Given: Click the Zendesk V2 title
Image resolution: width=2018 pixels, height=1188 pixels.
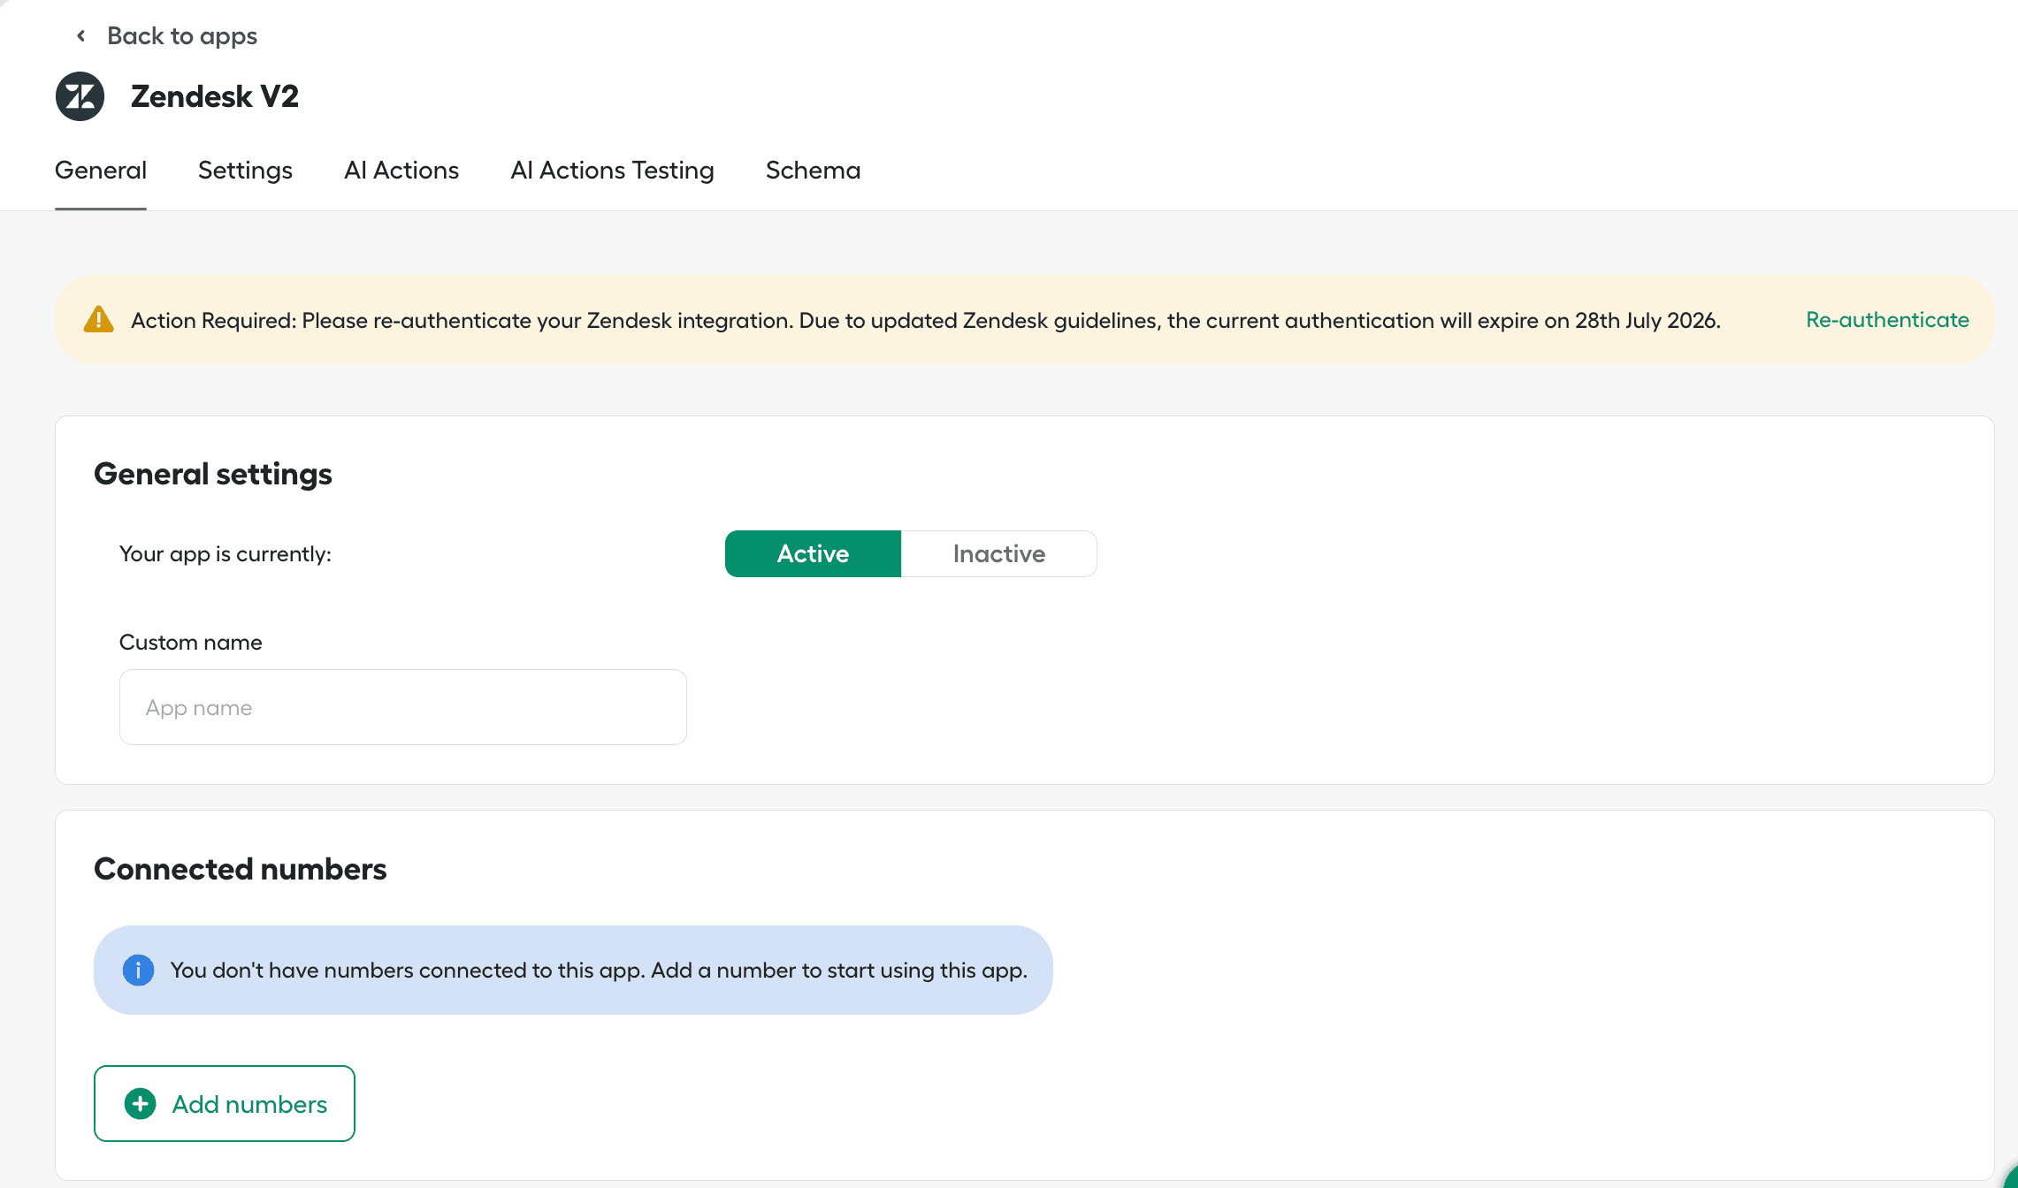Looking at the screenshot, I should [x=215, y=96].
